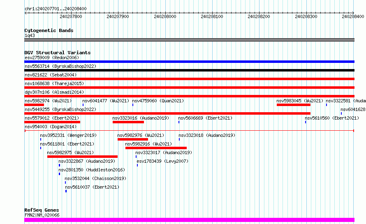Click nsv5610560 (Ebert2021) label
This screenshot has width=366, height=224.
(x=332, y=118)
